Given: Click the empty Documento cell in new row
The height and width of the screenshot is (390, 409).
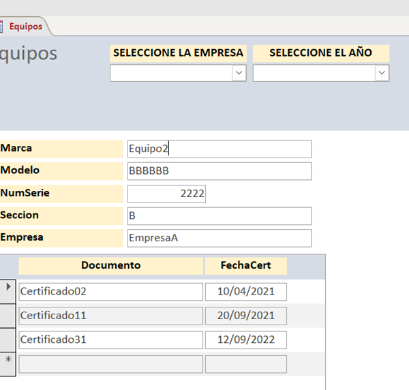Looking at the screenshot, I should tap(110, 364).
